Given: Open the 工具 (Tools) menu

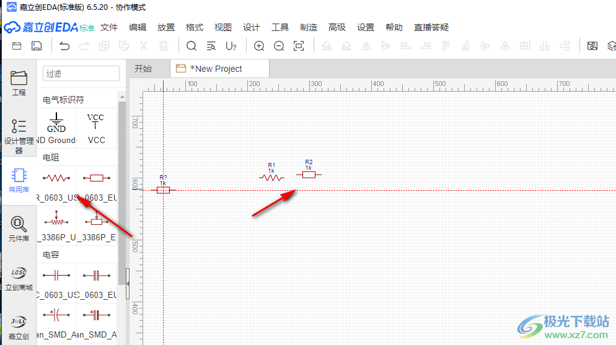Looking at the screenshot, I should point(280,27).
